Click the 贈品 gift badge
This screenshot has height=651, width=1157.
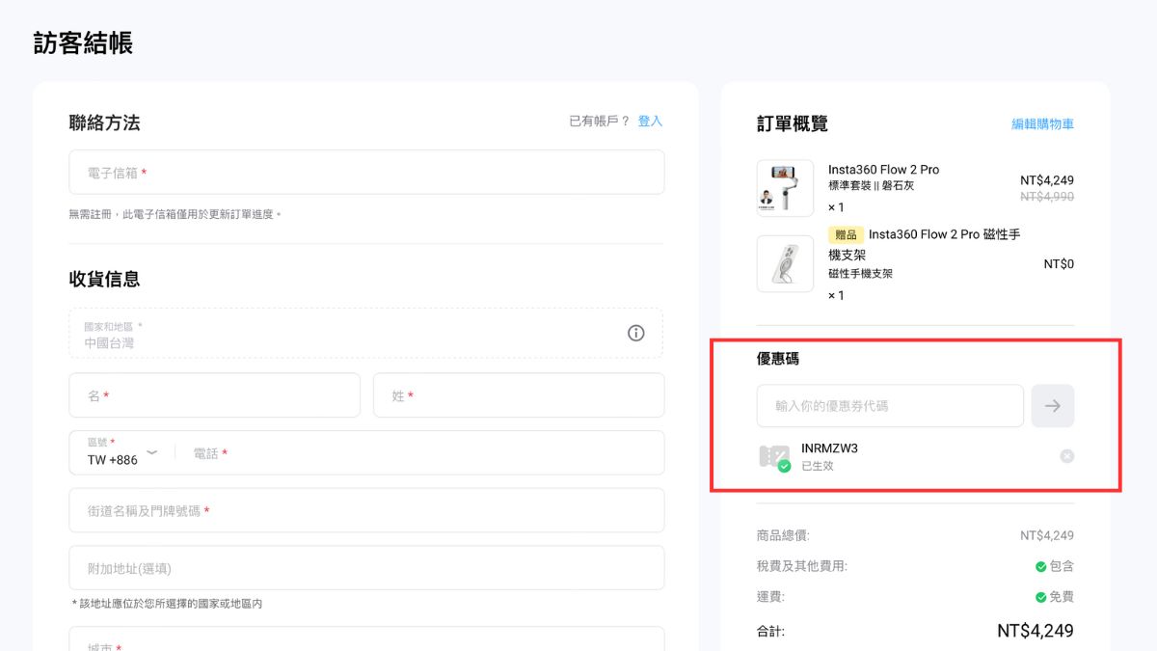tap(846, 235)
